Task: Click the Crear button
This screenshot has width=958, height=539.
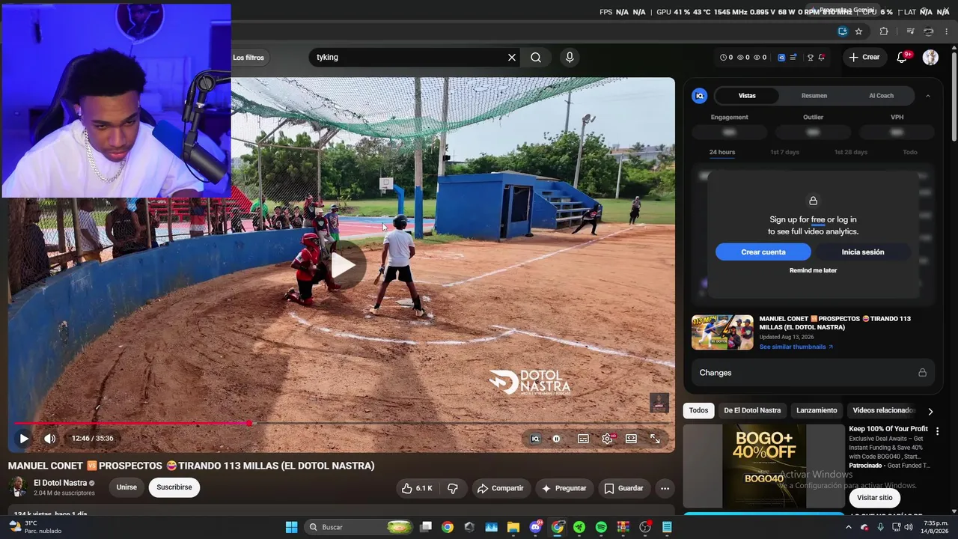Action: click(x=864, y=58)
